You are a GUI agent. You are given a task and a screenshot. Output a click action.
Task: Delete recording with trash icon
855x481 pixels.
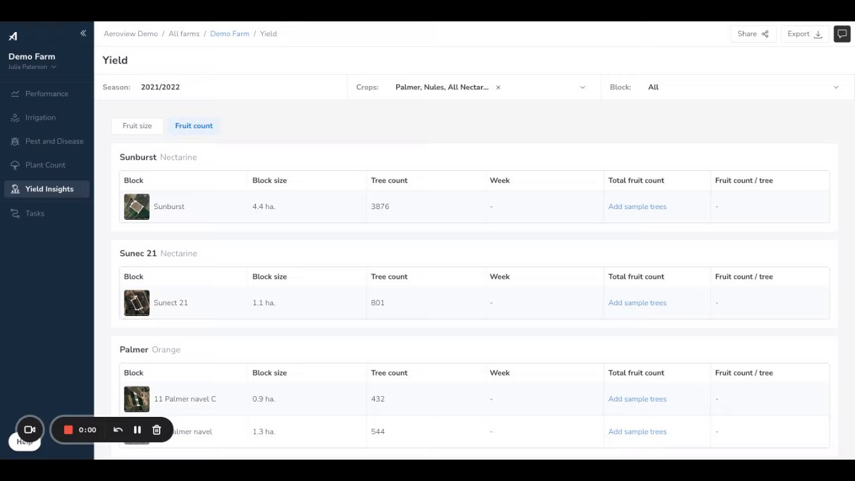pyautogui.click(x=156, y=430)
